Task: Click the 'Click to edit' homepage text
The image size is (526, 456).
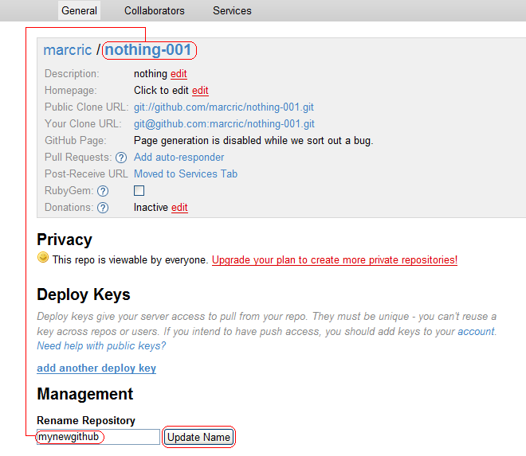Action: [x=161, y=91]
